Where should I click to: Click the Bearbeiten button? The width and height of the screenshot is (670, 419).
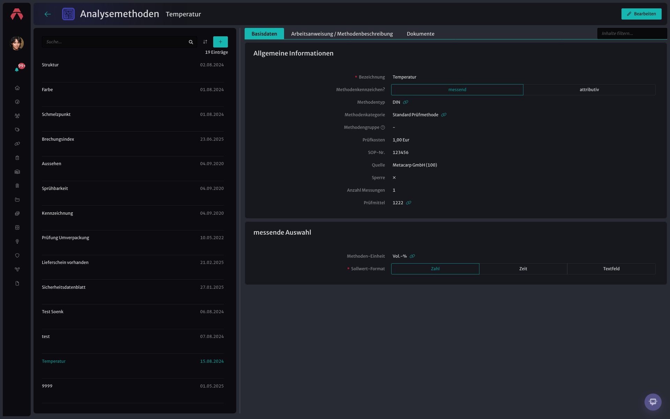[641, 14]
